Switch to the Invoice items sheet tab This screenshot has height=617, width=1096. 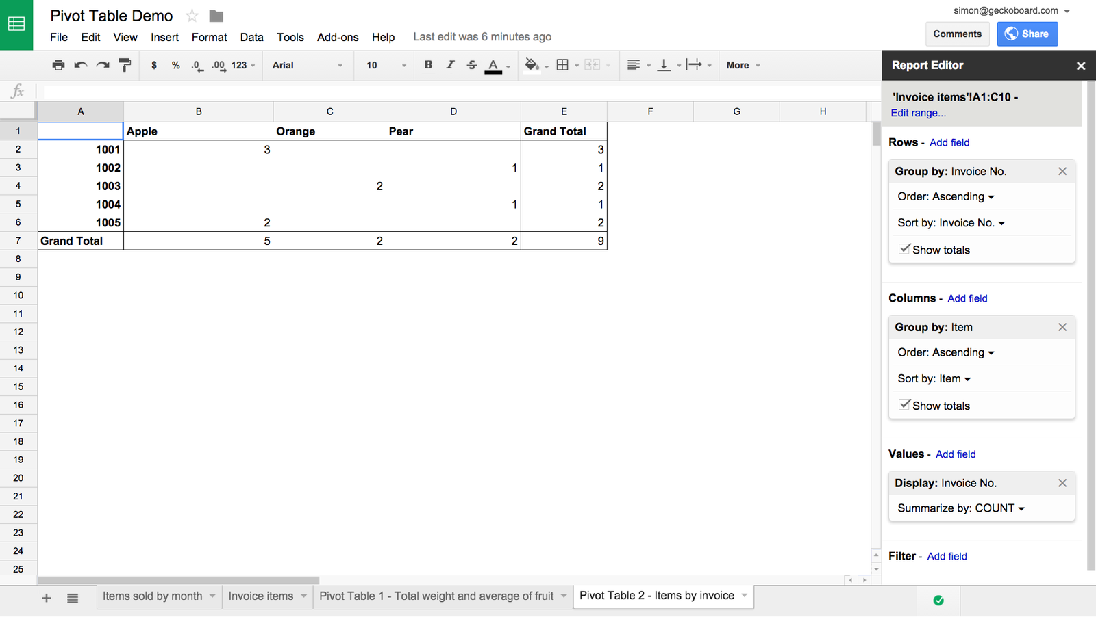coord(260,596)
